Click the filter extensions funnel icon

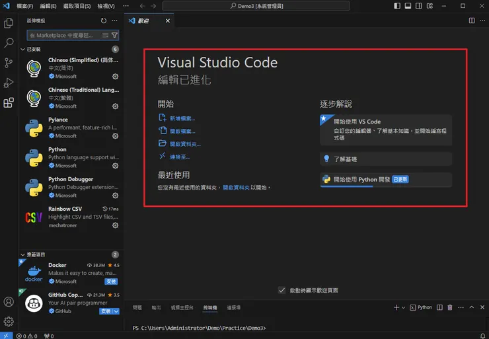point(114,35)
